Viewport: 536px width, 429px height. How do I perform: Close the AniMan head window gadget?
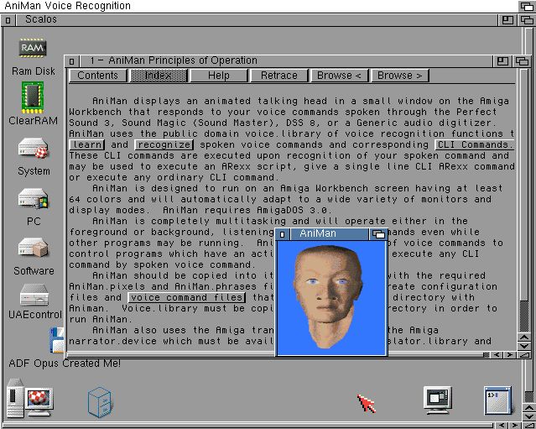(x=283, y=234)
